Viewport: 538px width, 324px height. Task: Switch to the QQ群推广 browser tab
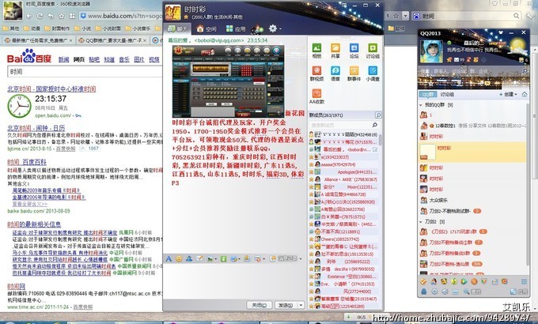click(x=112, y=40)
